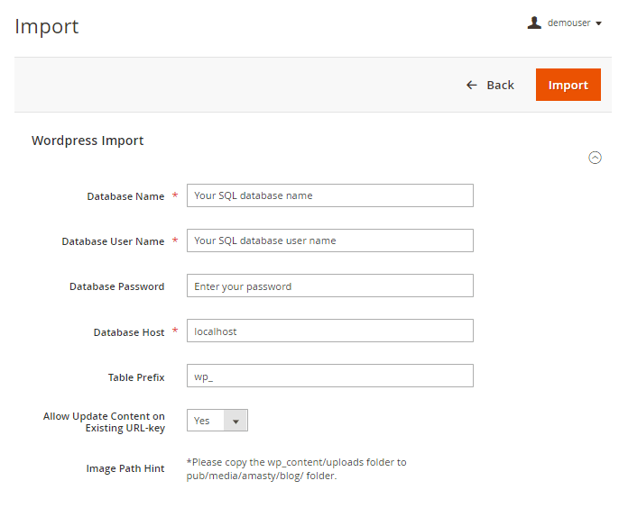The image size is (628, 508).
Task: Go back using the Back label
Action: (x=500, y=85)
